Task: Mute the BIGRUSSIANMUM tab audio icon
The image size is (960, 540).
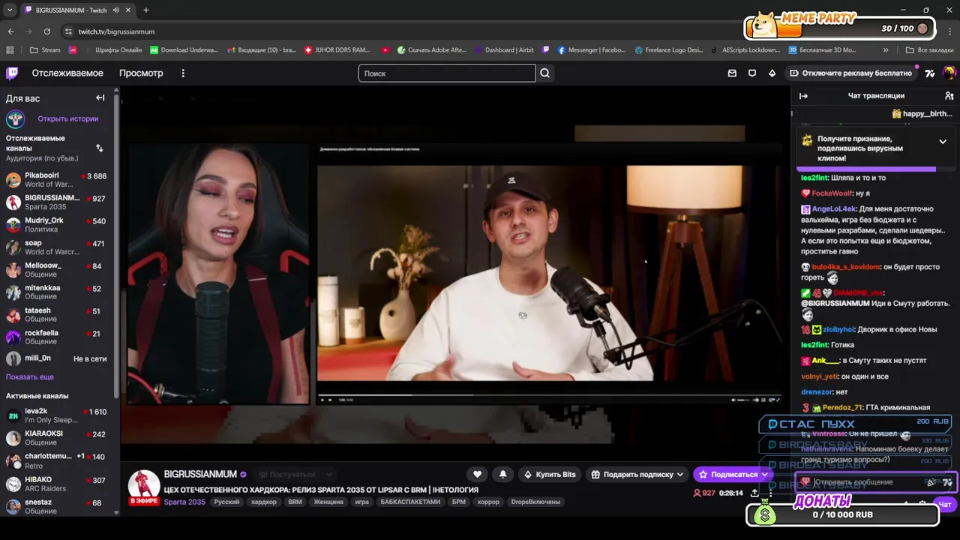Action: [115, 10]
